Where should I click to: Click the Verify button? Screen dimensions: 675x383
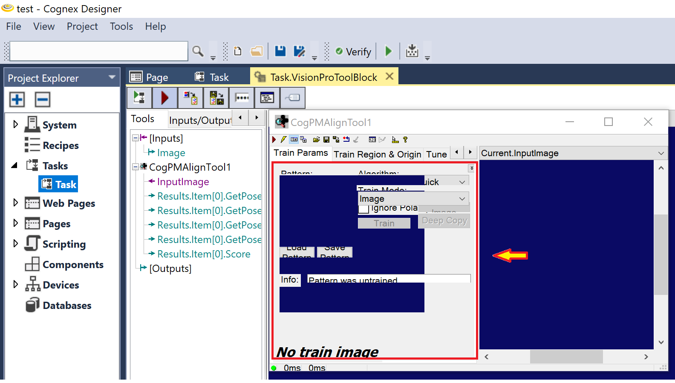coord(353,51)
